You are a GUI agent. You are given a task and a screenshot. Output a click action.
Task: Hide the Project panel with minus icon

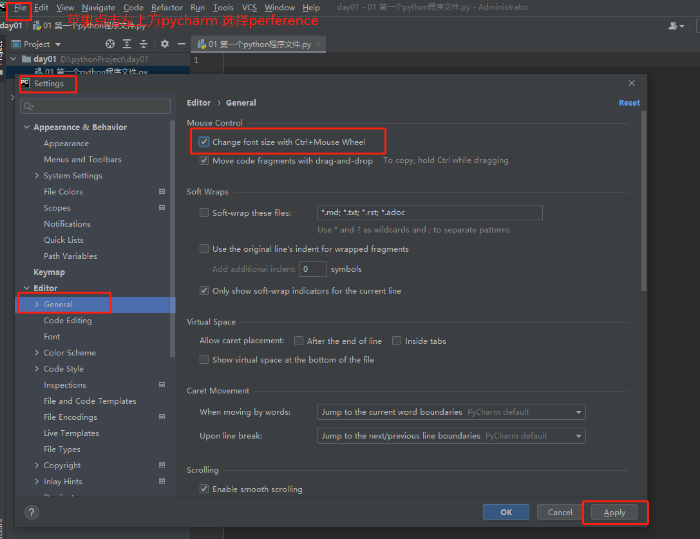pos(182,44)
